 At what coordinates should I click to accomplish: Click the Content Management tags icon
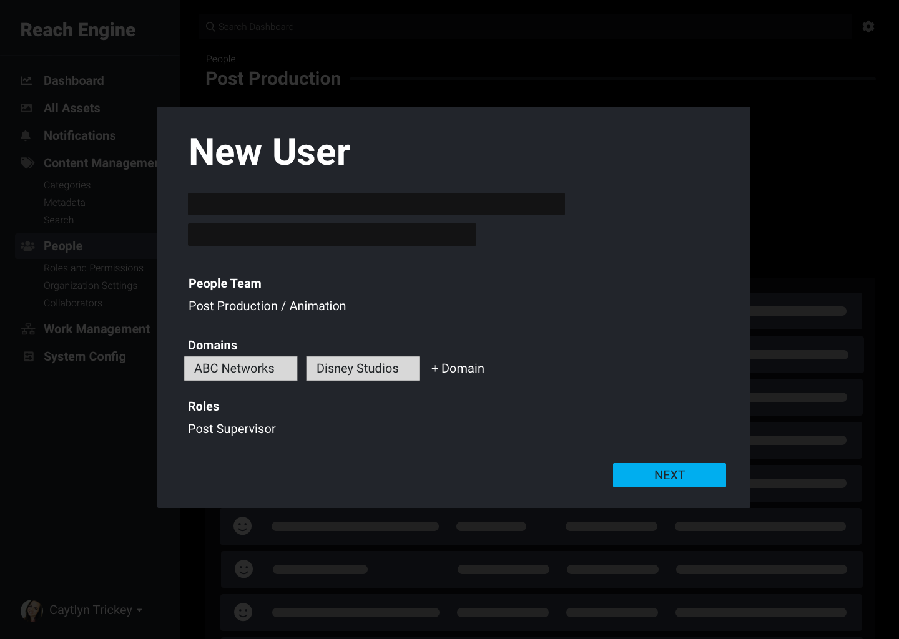27,163
